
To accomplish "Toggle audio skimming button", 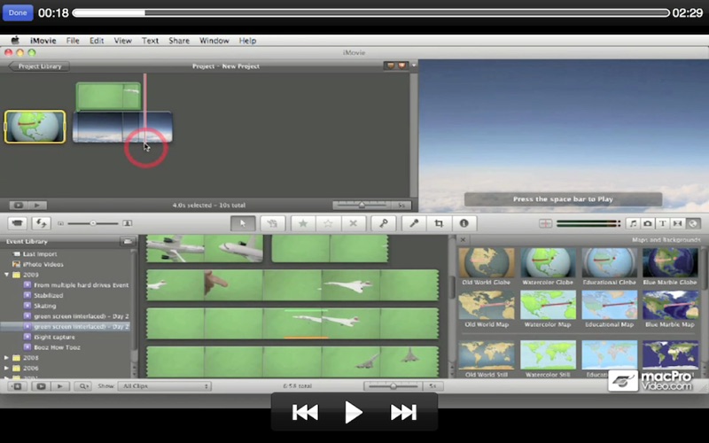I will [545, 223].
